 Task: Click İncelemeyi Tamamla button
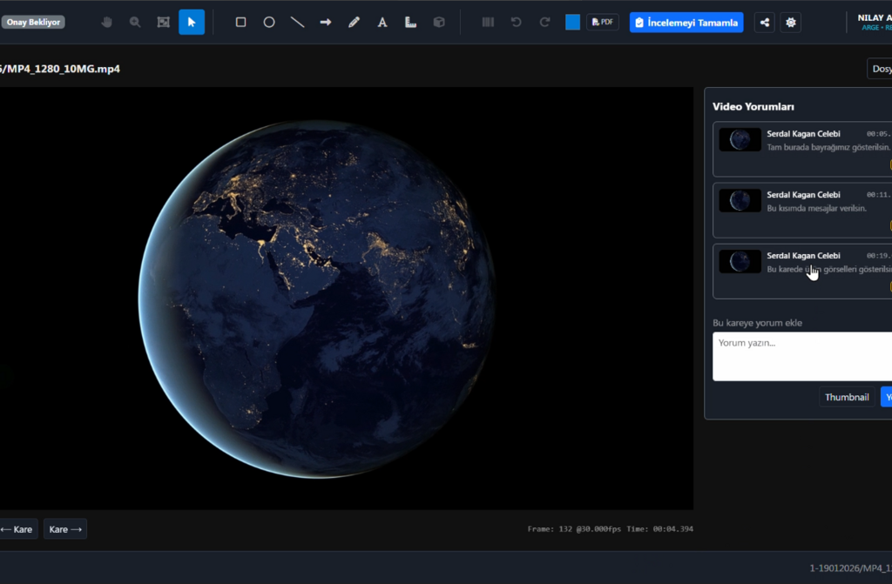686,22
